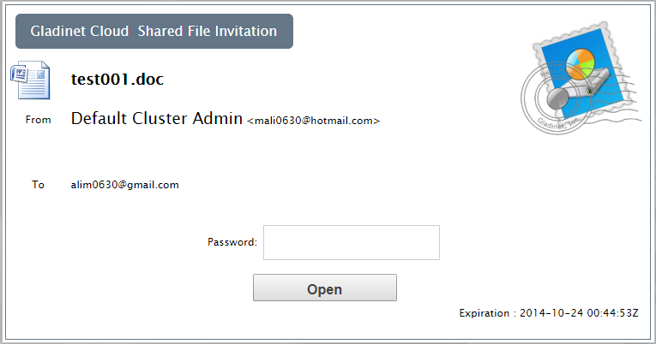Image resolution: width=656 pixels, height=344 pixels.
Task: Select the pie chart graphic on stamp
Action: [581, 62]
